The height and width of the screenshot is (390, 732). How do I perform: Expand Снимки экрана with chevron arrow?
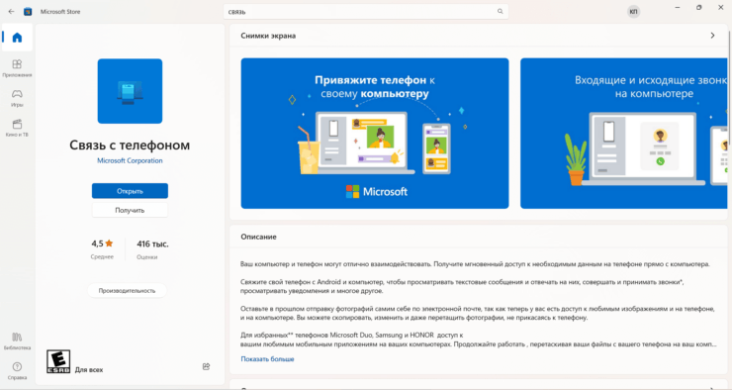pyautogui.click(x=712, y=36)
